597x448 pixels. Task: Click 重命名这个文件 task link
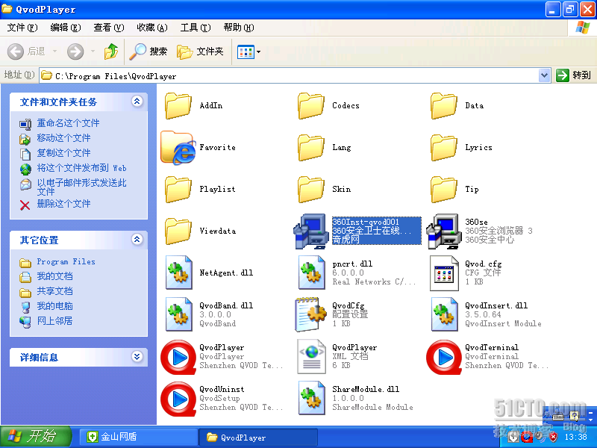click(68, 123)
